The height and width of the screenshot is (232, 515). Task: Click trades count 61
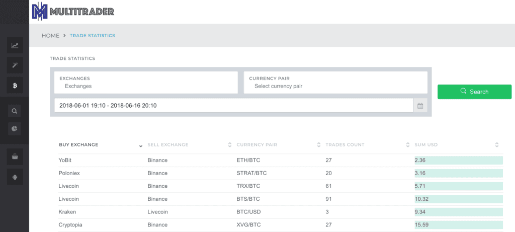(329, 186)
